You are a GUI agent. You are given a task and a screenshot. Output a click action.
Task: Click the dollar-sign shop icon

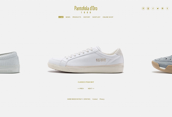click(x=148, y=8)
